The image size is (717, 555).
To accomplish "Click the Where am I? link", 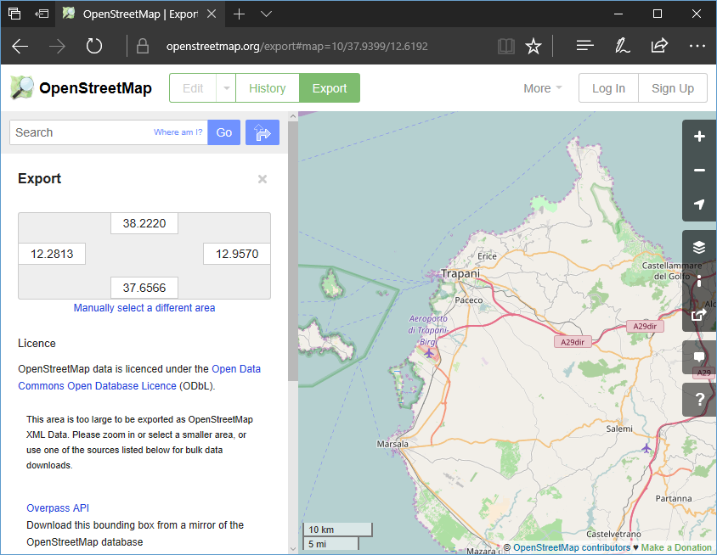I will click(x=178, y=132).
